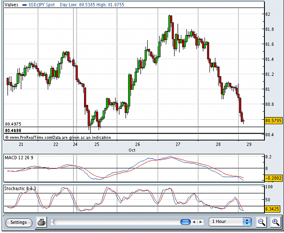
Task: Click the yellow 80.5795 current price tag
Action: point(274,121)
